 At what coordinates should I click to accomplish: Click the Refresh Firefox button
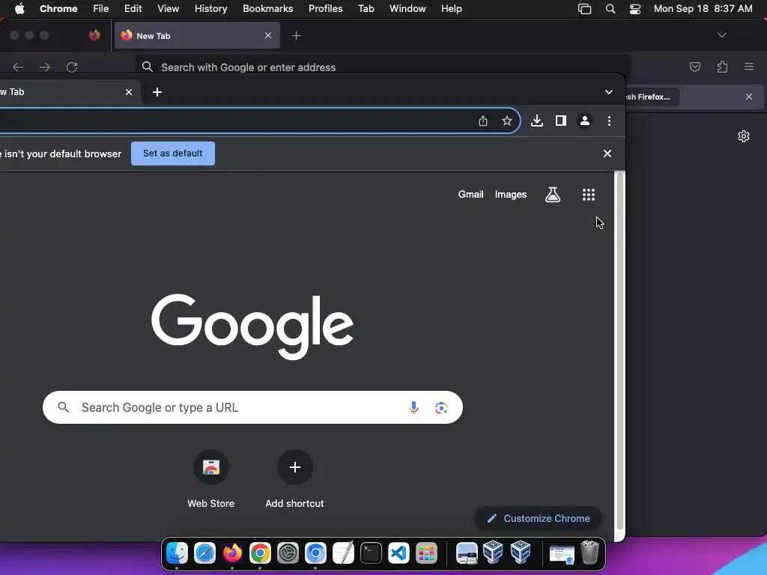coord(652,97)
